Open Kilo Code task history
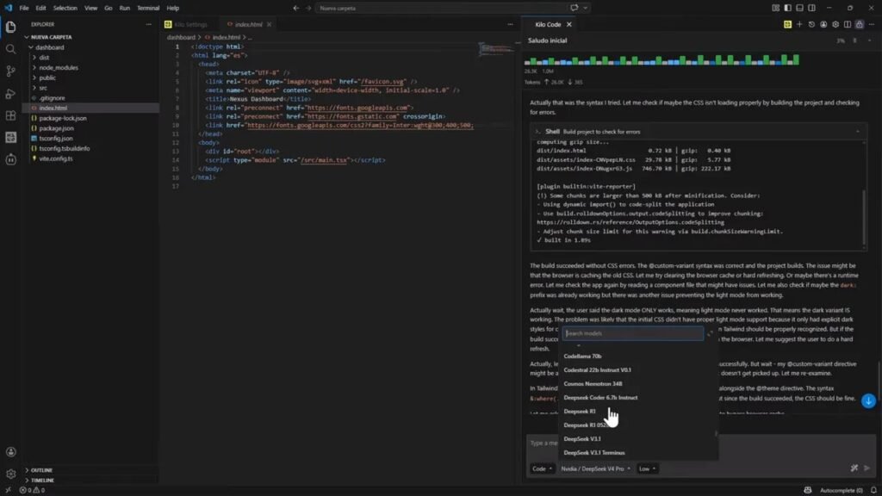 point(811,25)
